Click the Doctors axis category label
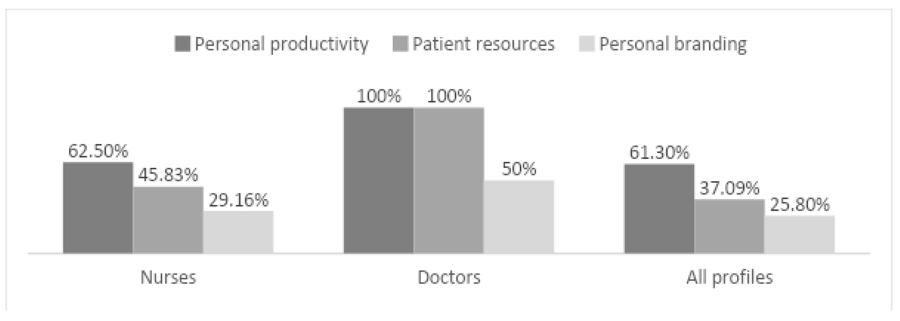 pos(449,278)
